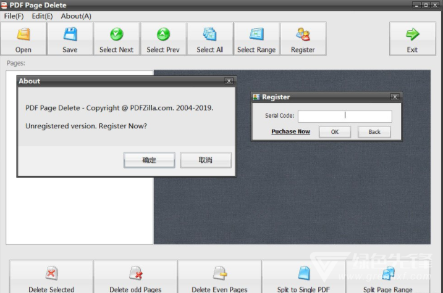Viewport: 443px width, 293px height.
Task: Close the Register dialog
Action: tap(395, 97)
